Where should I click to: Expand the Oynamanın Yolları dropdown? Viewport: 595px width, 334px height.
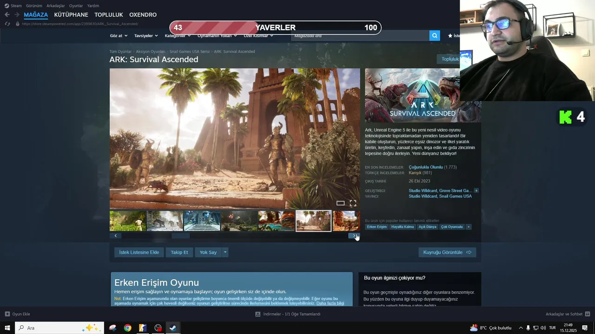pos(217,36)
